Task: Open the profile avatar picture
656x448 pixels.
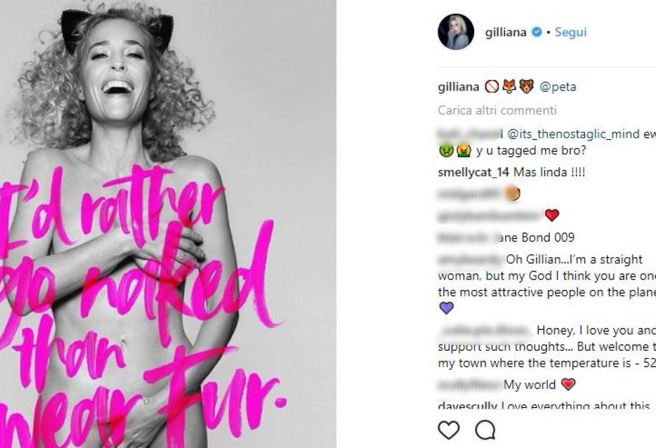Action: (456, 31)
